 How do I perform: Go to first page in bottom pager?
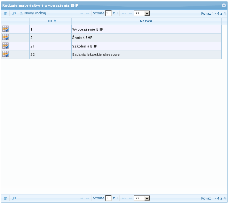pos(81,198)
